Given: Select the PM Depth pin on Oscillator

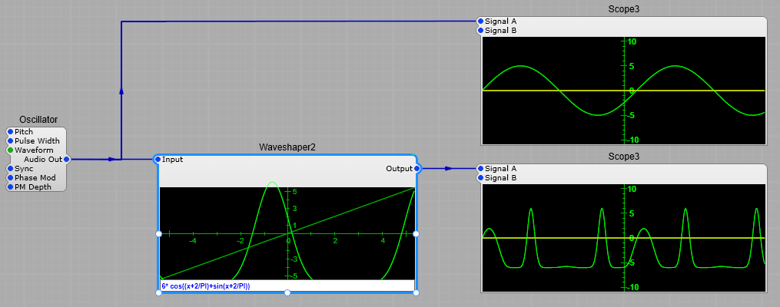Looking at the screenshot, I should pyautogui.click(x=10, y=187).
